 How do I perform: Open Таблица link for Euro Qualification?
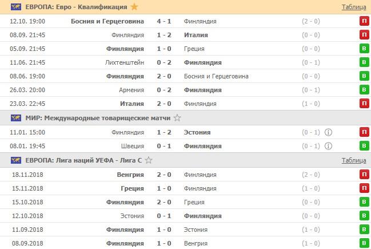[354, 7]
